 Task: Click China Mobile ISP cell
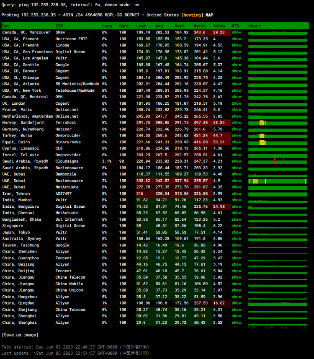pos(69,284)
